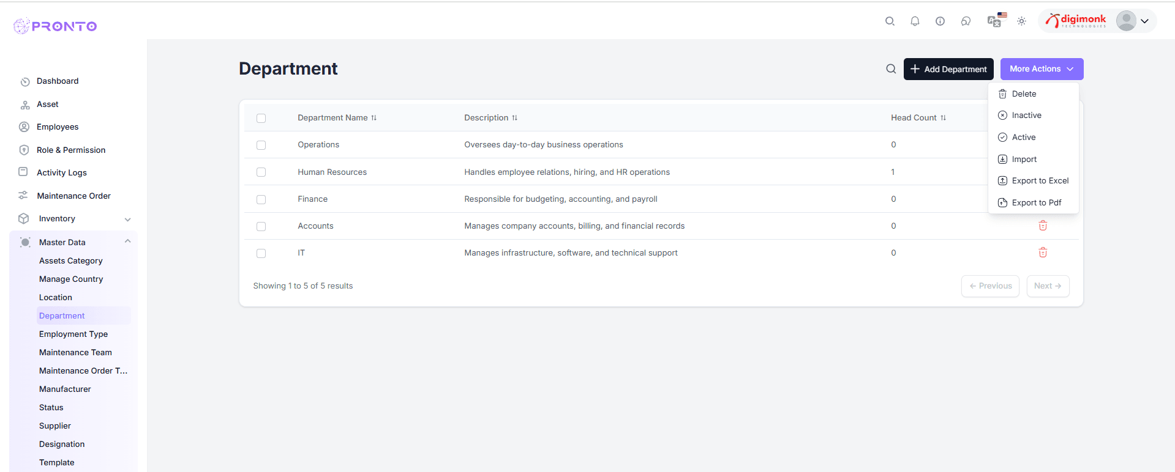Image resolution: width=1175 pixels, height=472 pixels.
Task: Expand the Inventory sidebar menu
Action: pos(127,219)
